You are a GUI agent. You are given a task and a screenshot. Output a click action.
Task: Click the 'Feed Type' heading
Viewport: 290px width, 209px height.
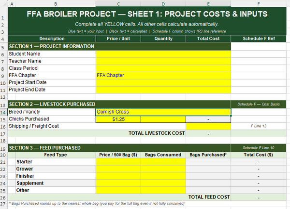[55, 155]
